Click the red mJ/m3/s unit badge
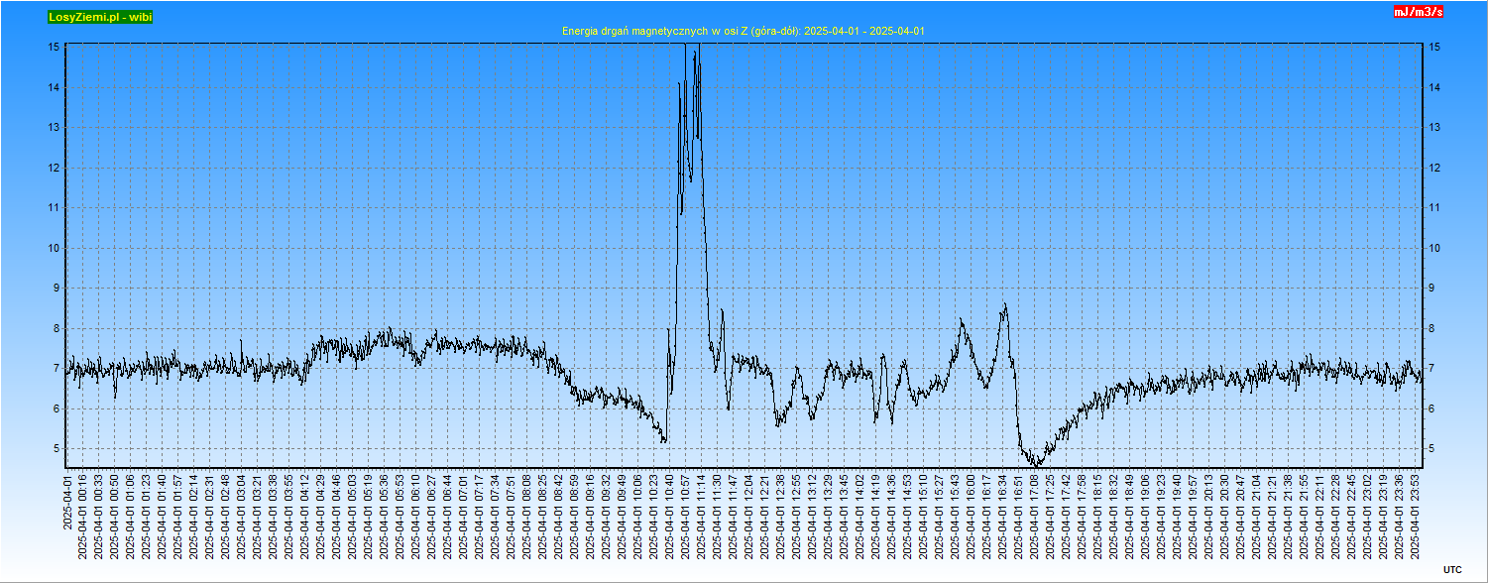 (1418, 12)
